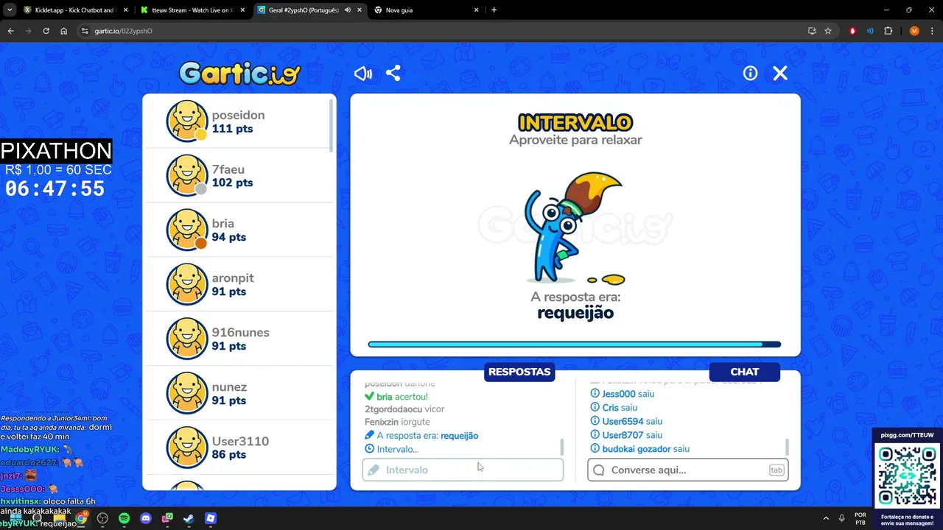Click 'Fenixzin iorgute' answer entry
The height and width of the screenshot is (530, 943).
pos(398,423)
